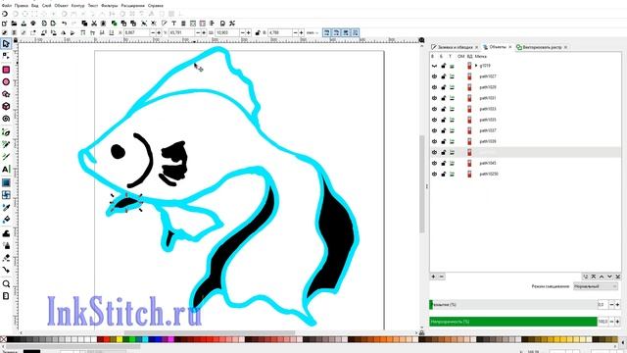The image size is (627, 353).
Task: Select the Pages tool
Action: click(x=6, y=296)
